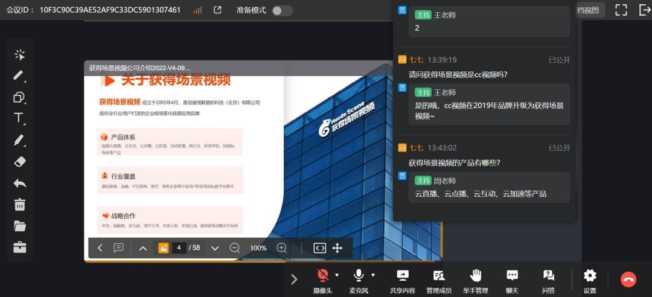The image size is (652, 297).
Task: Select the pen drawing tool
Action: 19,75
